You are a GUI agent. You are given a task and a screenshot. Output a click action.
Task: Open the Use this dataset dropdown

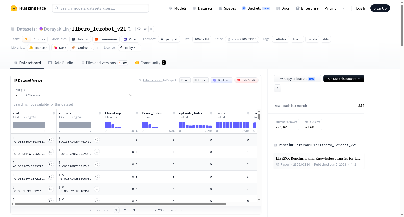[x=344, y=79]
